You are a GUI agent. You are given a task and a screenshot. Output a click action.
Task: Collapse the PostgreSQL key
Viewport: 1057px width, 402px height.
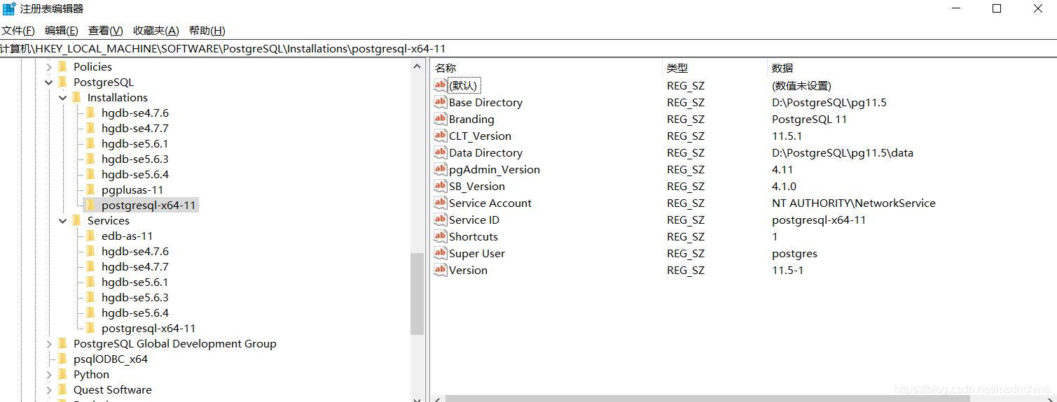coord(49,82)
